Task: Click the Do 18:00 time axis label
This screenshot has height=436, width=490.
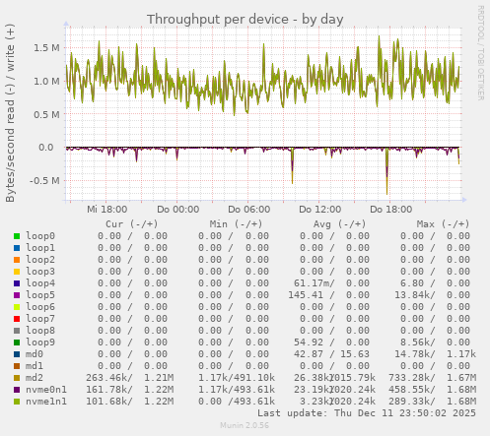Action: 390,210
